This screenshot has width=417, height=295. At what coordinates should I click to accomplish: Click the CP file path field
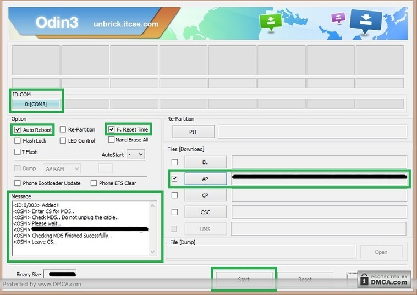pyautogui.click(x=319, y=195)
